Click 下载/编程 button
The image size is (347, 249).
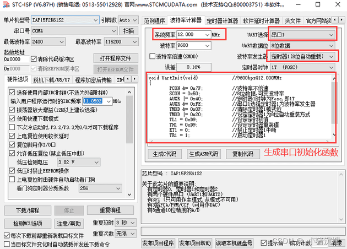[28, 210]
